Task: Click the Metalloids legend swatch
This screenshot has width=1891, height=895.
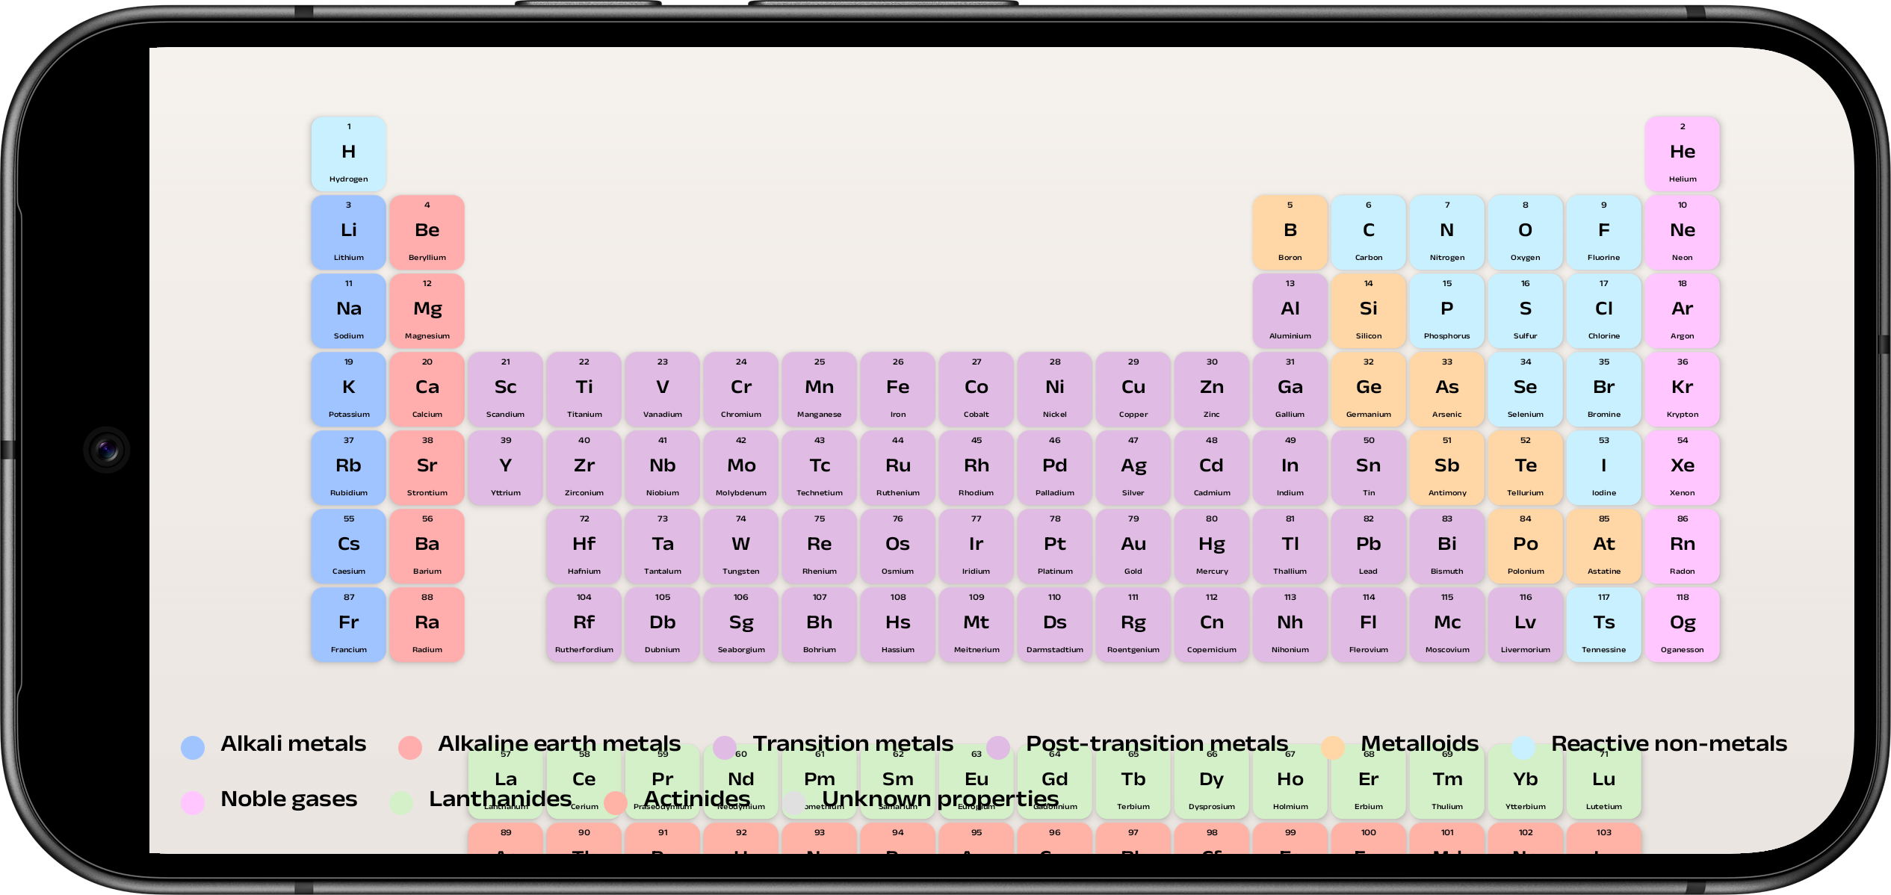Action: point(1332,747)
